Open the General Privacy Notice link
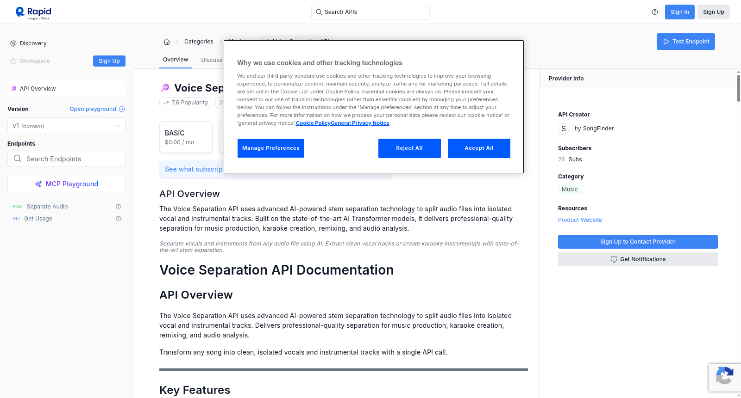The height and width of the screenshot is (398, 741). point(360,123)
